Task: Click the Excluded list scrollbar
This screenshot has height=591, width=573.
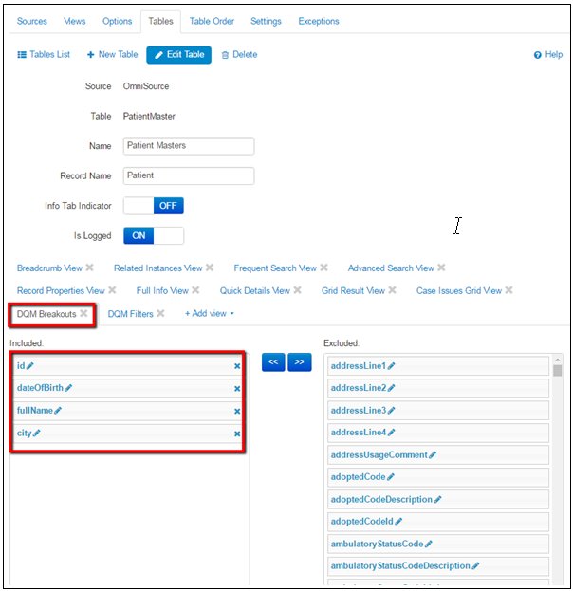Action: pos(557,455)
